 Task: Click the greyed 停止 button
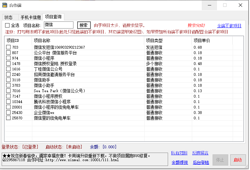(x=220, y=160)
